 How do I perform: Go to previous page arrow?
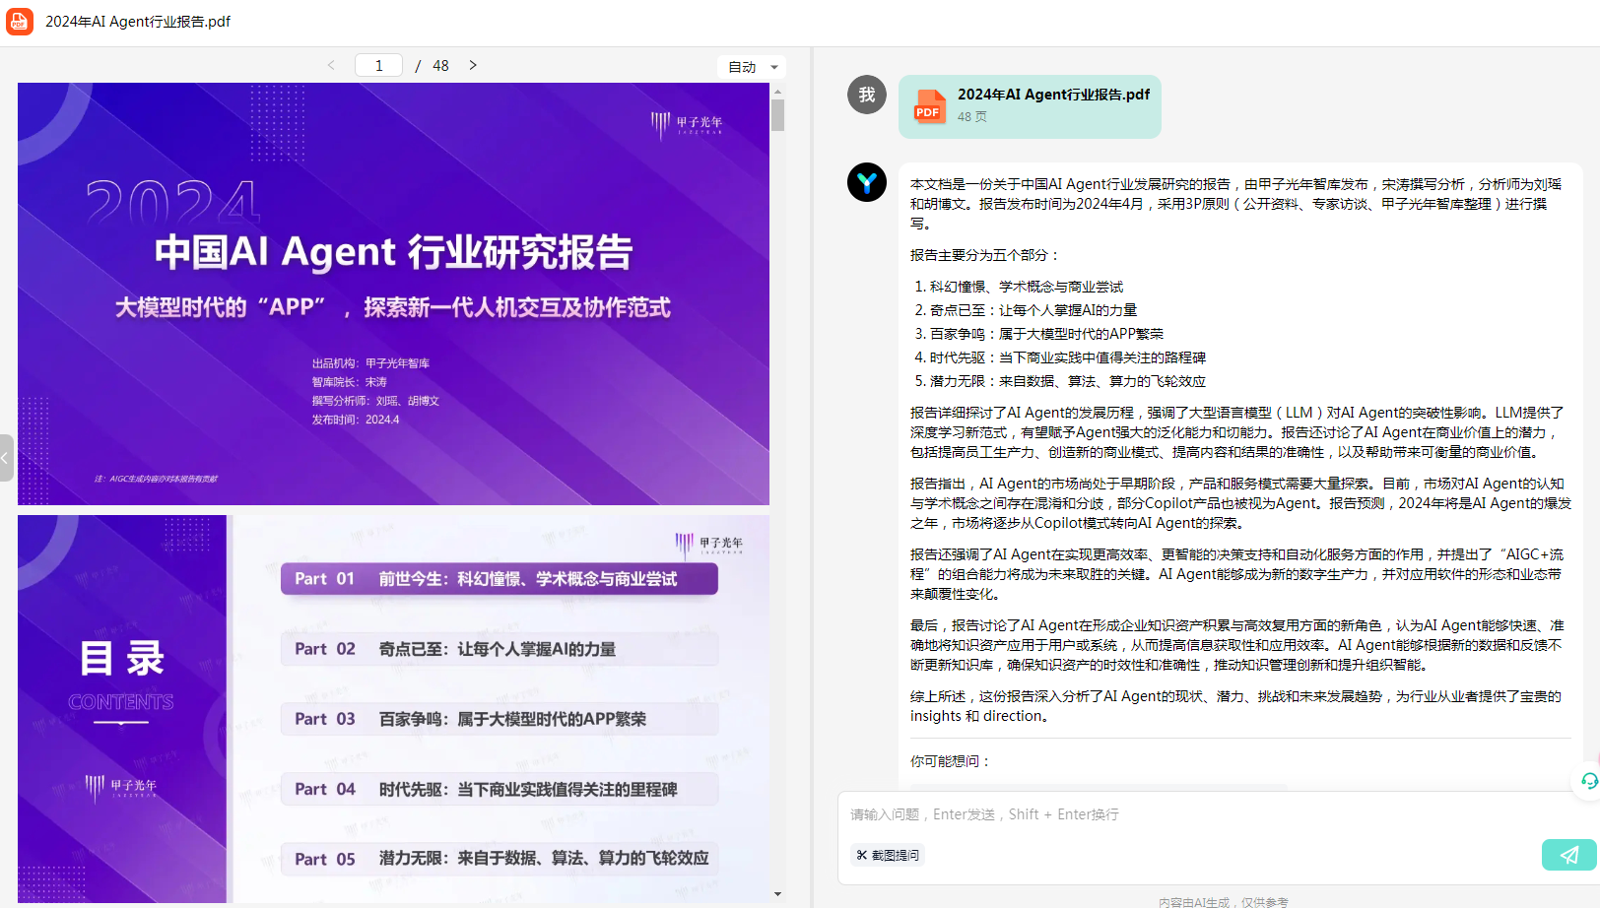pyautogui.click(x=331, y=65)
